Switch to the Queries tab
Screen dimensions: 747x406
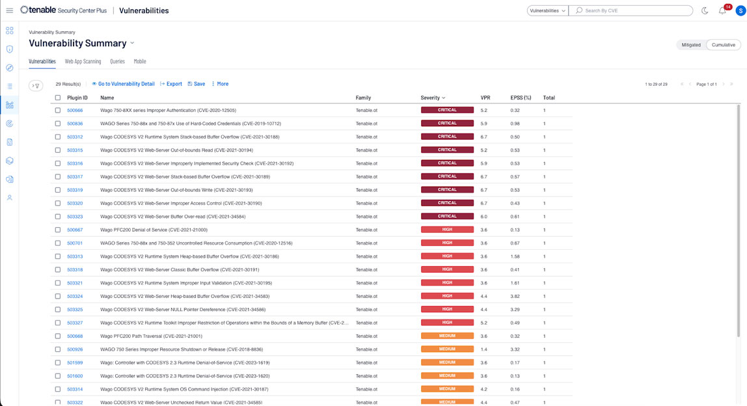click(117, 61)
